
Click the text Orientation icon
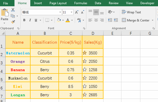click(110, 12)
